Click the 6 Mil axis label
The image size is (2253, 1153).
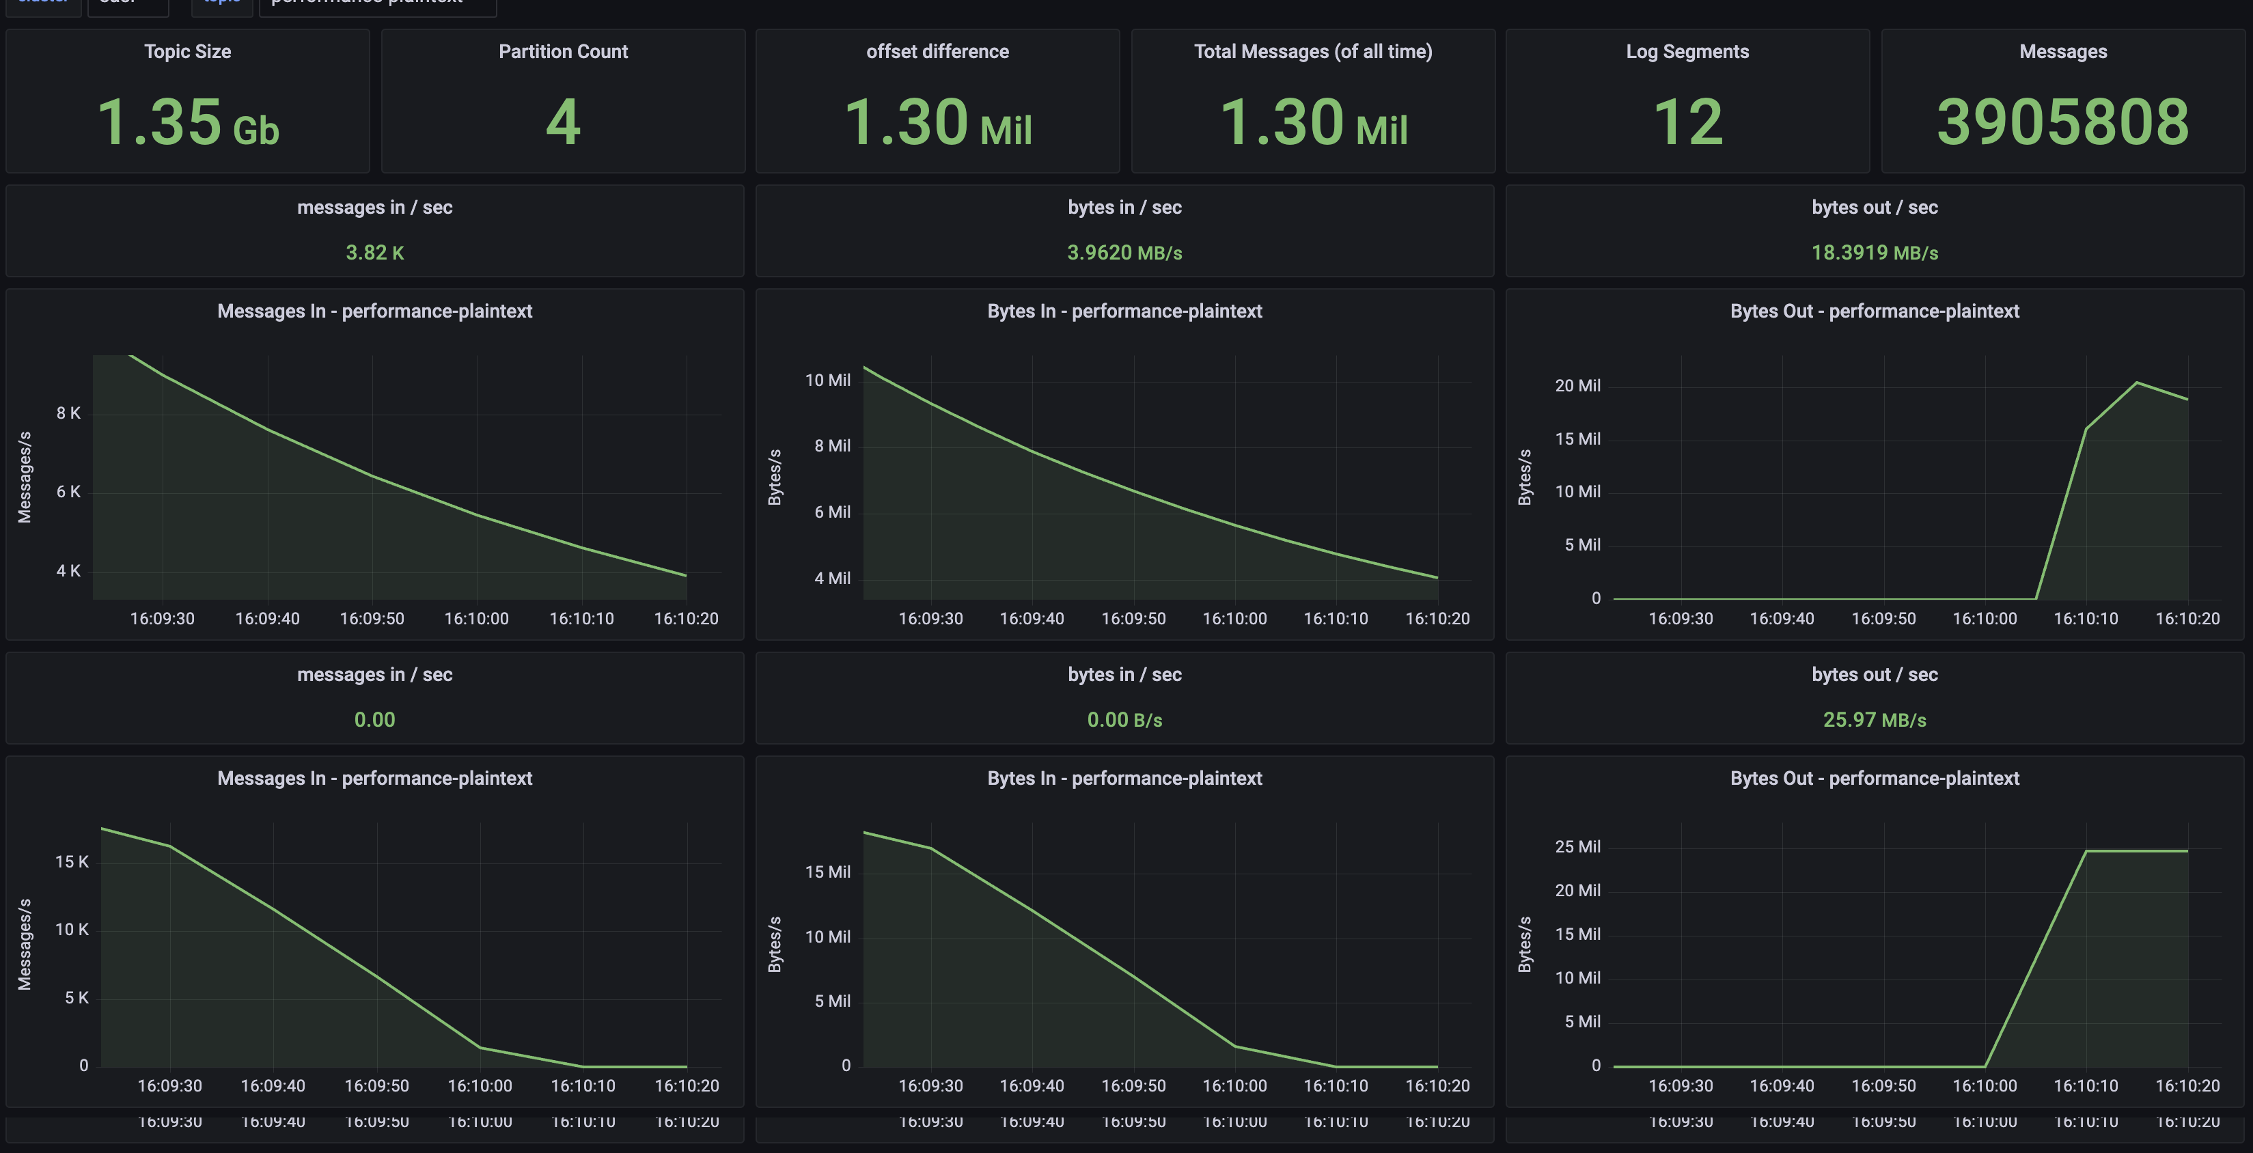click(x=832, y=513)
